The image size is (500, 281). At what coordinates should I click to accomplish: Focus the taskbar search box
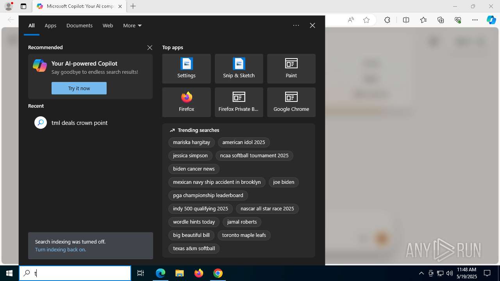(x=75, y=273)
